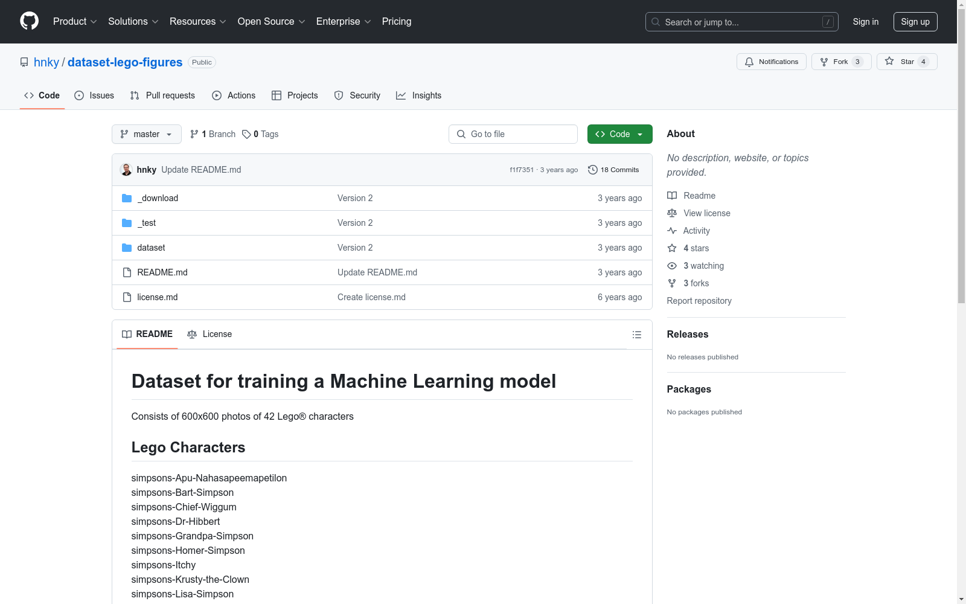Expand the Resources menu
The height and width of the screenshot is (604, 966).
[x=198, y=22]
